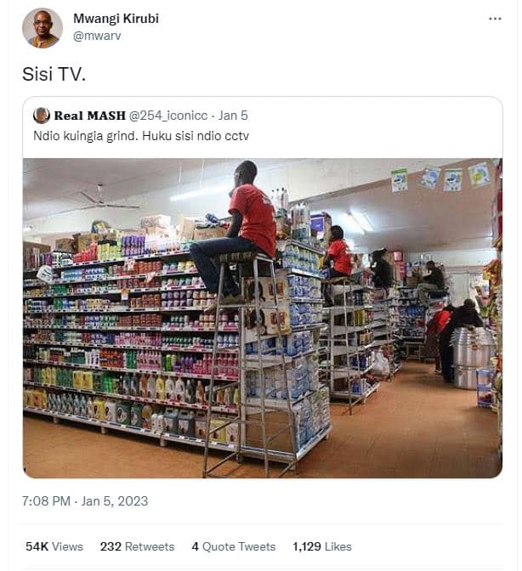Enlarge the supermarket photo in quoted tweet
The image size is (522, 571).
coord(263,318)
